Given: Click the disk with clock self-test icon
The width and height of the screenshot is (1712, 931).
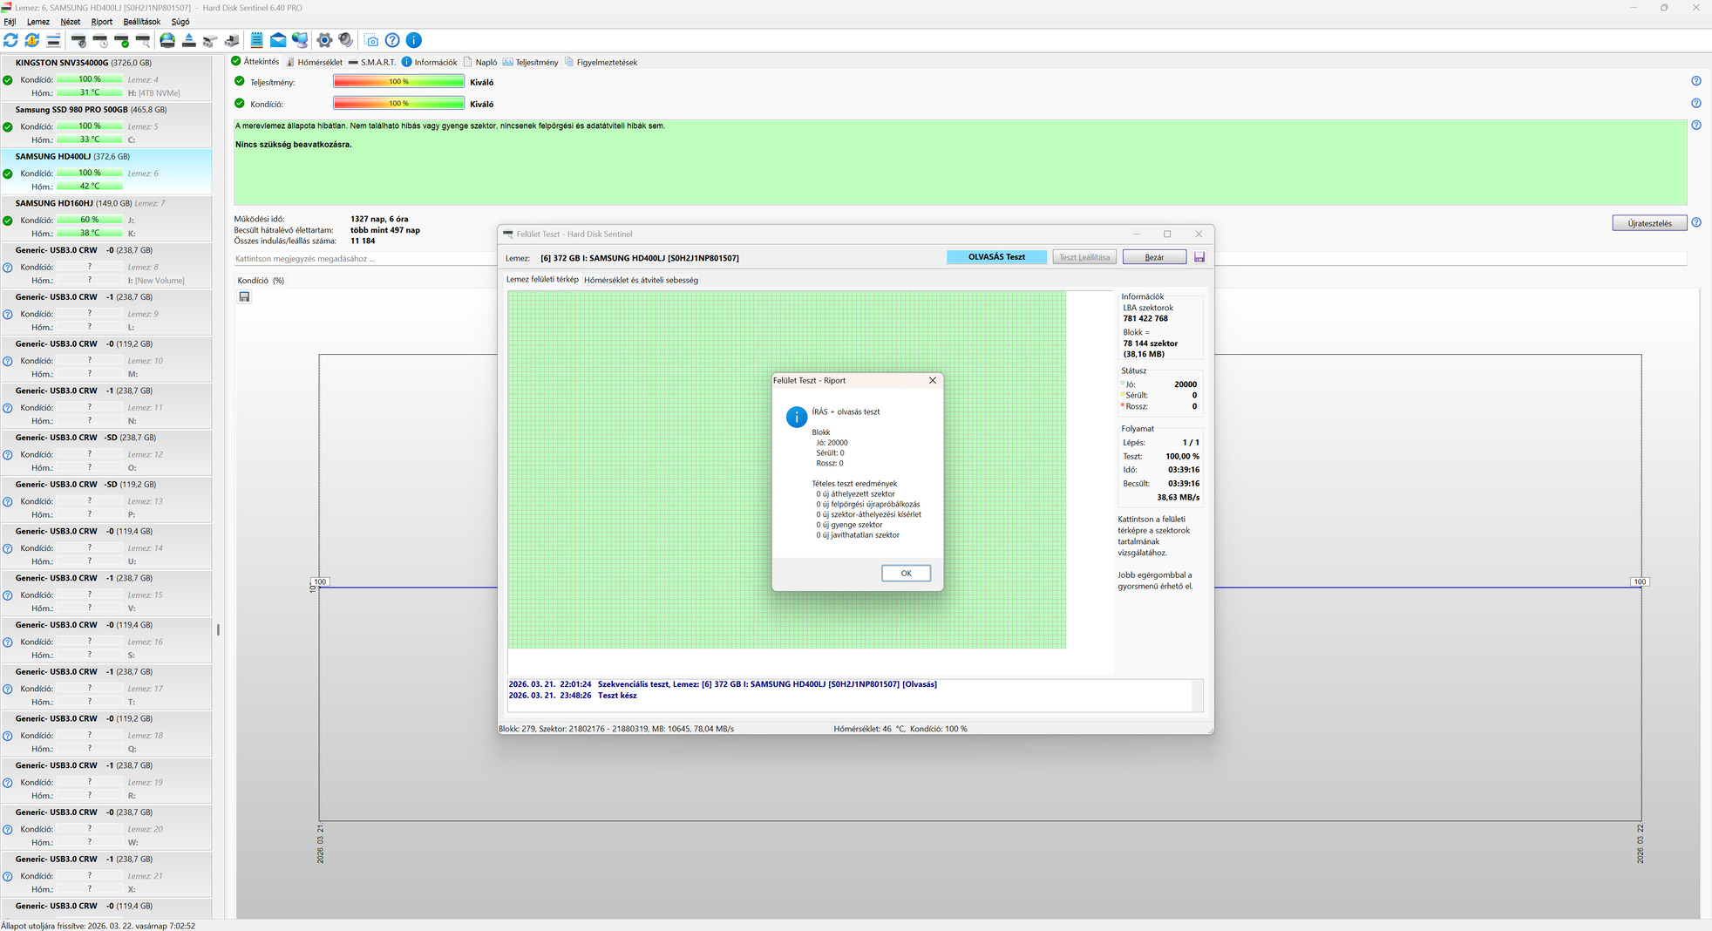Looking at the screenshot, I should click(x=100, y=40).
